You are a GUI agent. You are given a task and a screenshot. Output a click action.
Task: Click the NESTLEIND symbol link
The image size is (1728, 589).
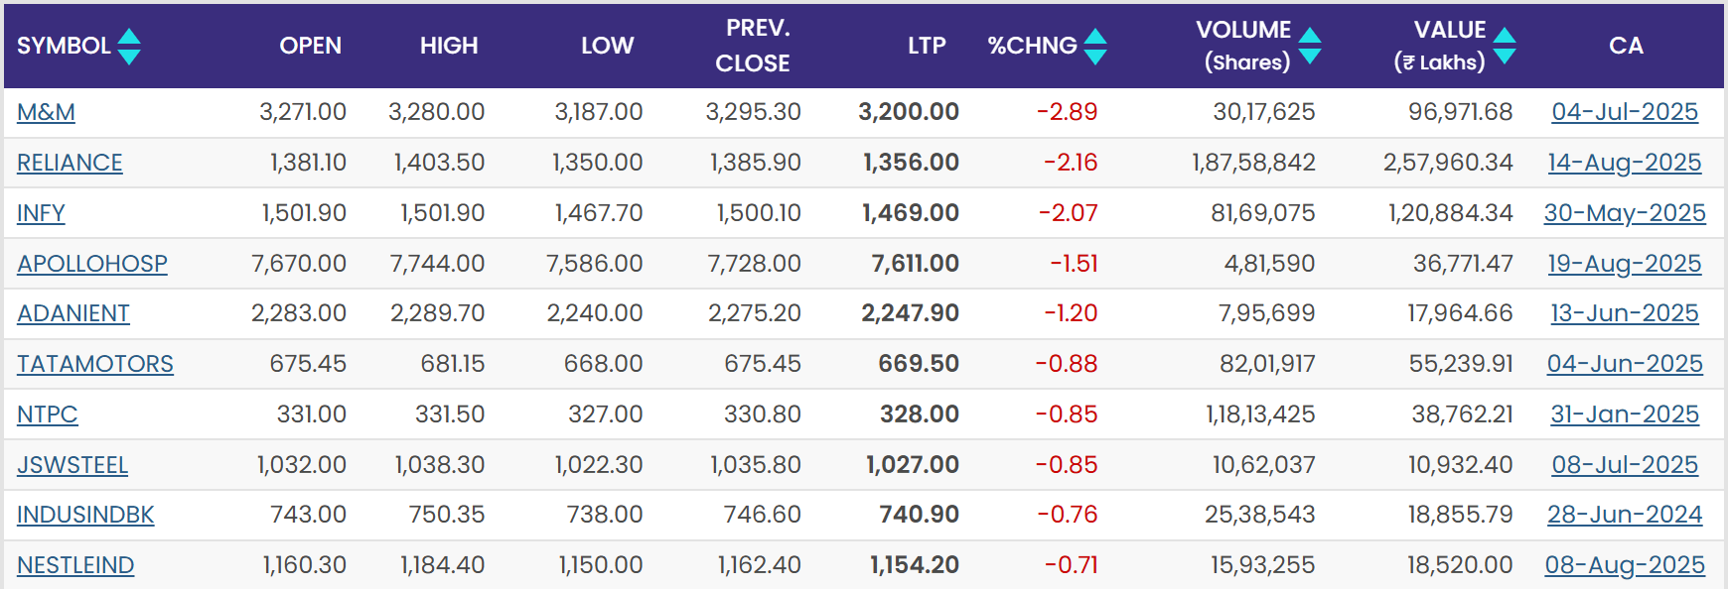75,566
